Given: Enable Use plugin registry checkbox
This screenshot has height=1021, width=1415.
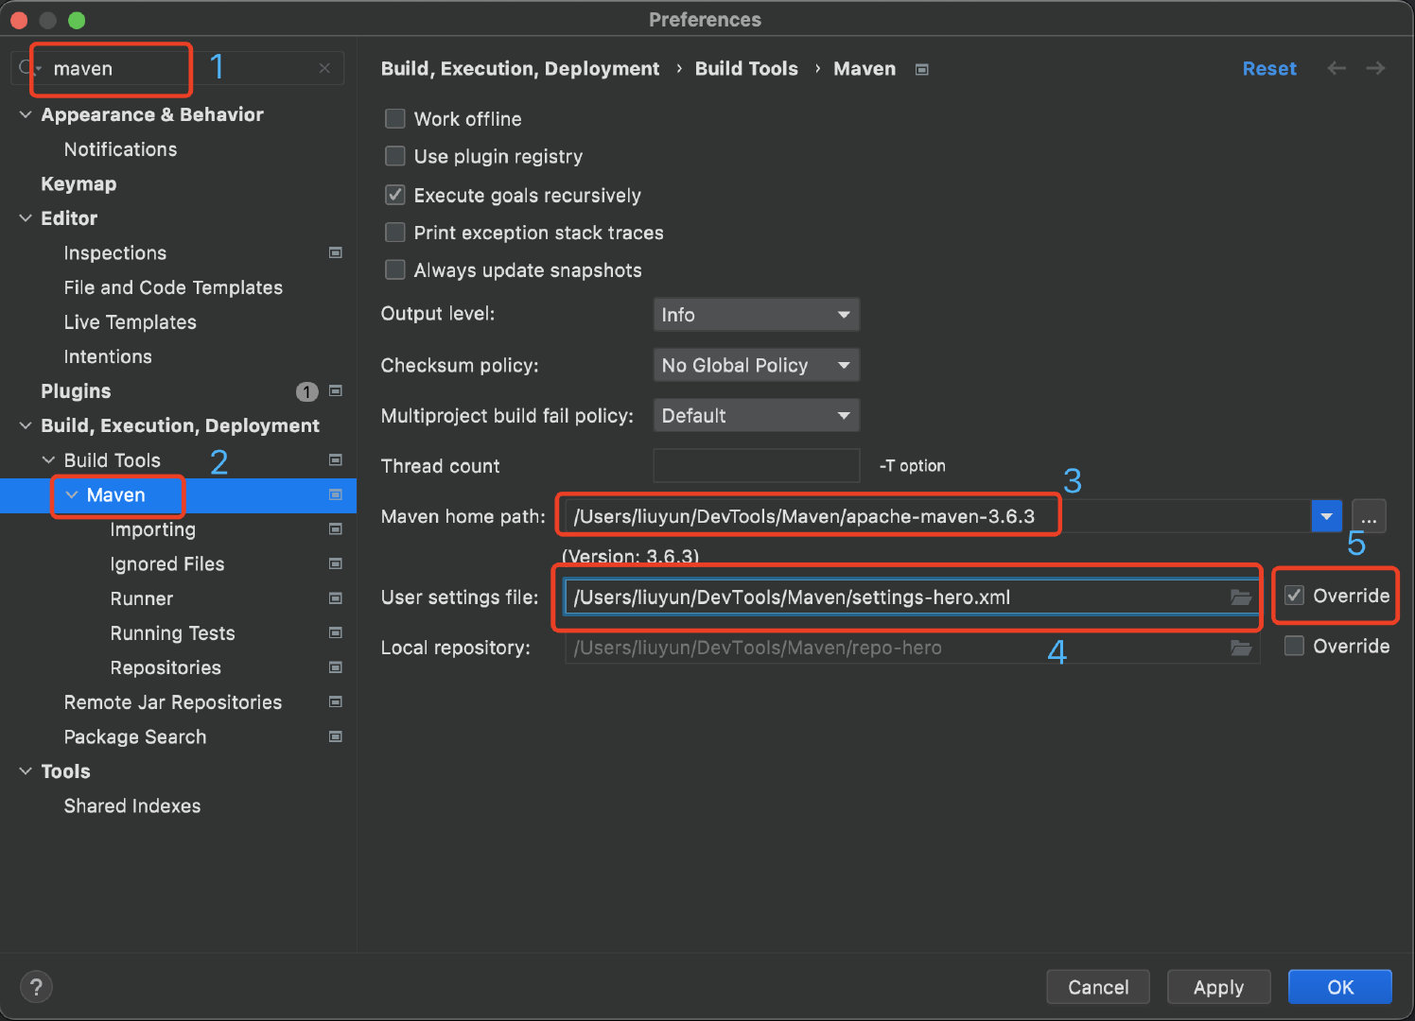Looking at the screenshot, I should 395,156.
